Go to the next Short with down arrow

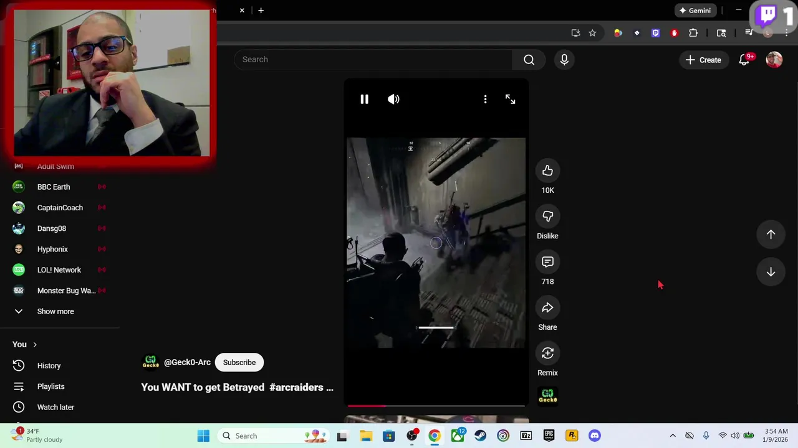[x=771, y=272]
